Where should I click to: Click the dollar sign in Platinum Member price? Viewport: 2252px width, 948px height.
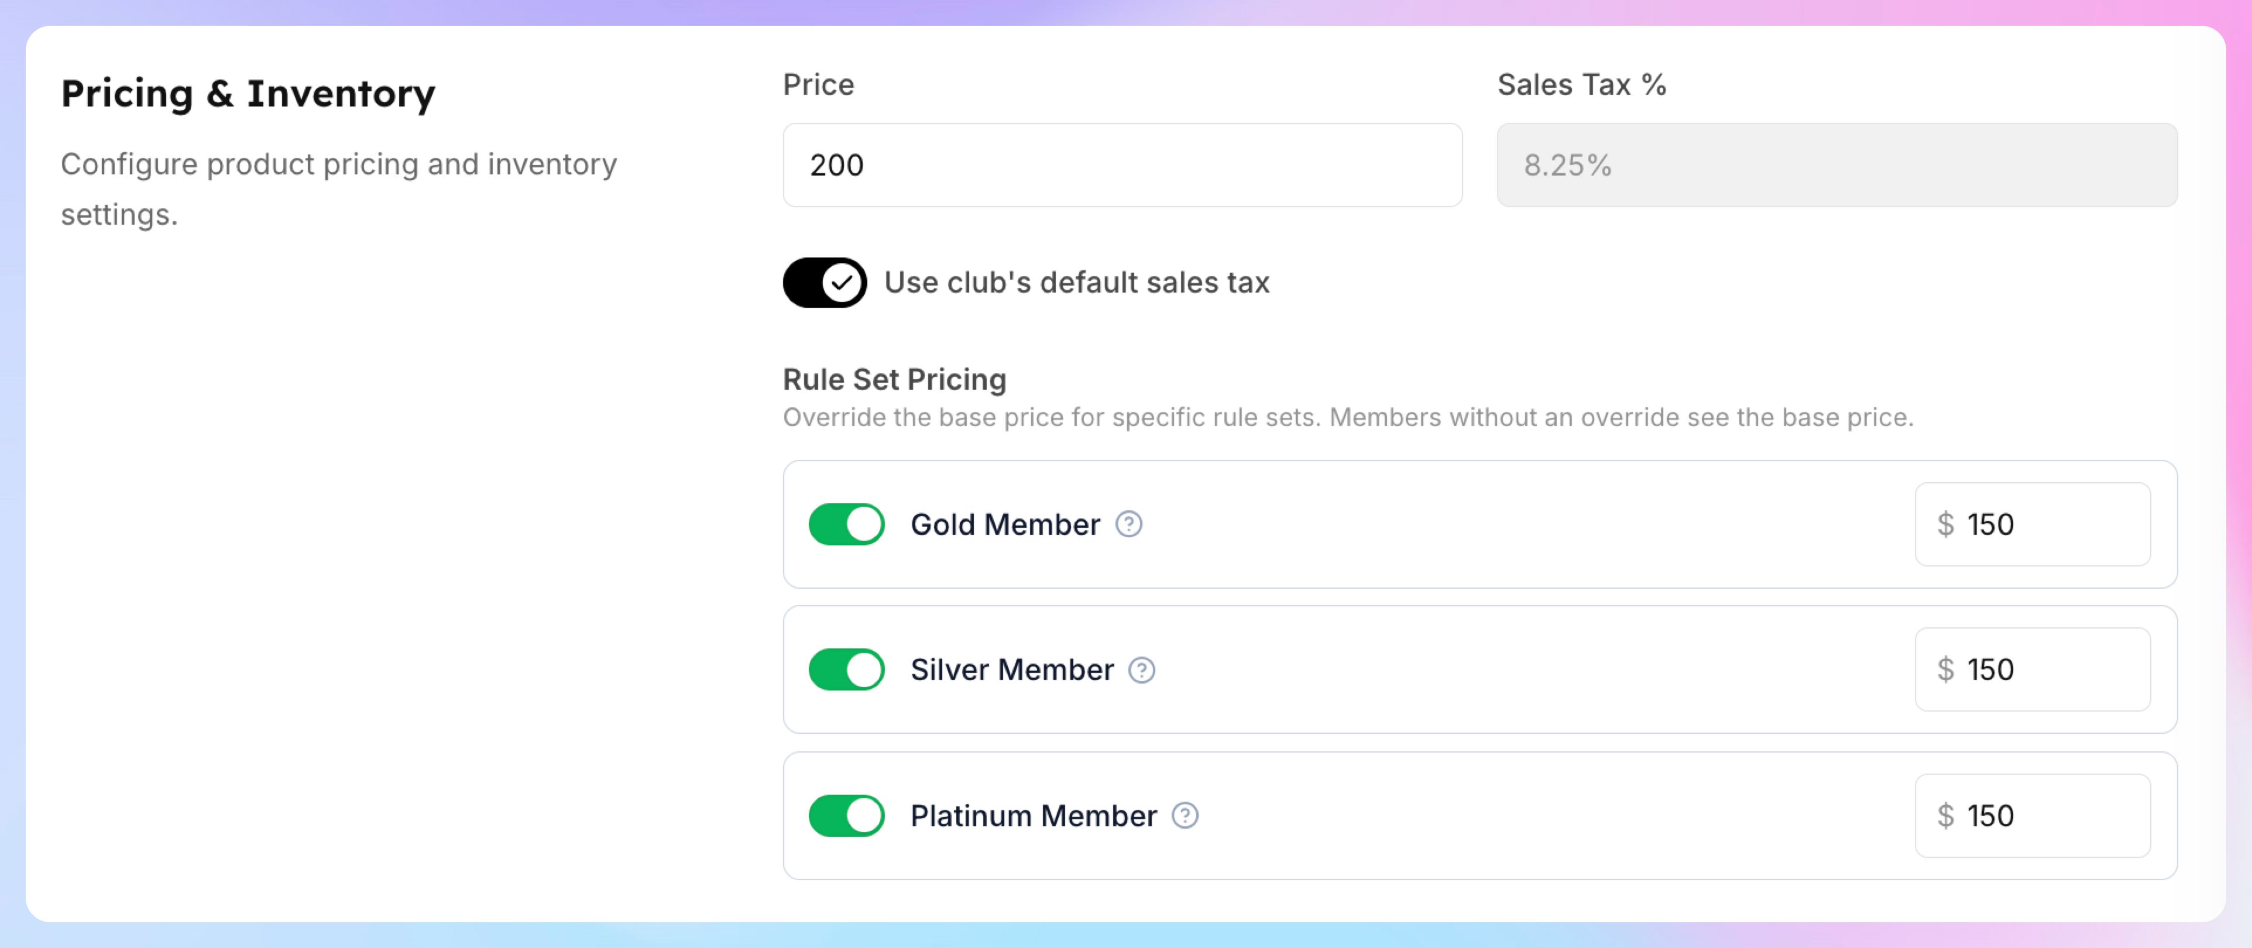(x=1945, y=816)
